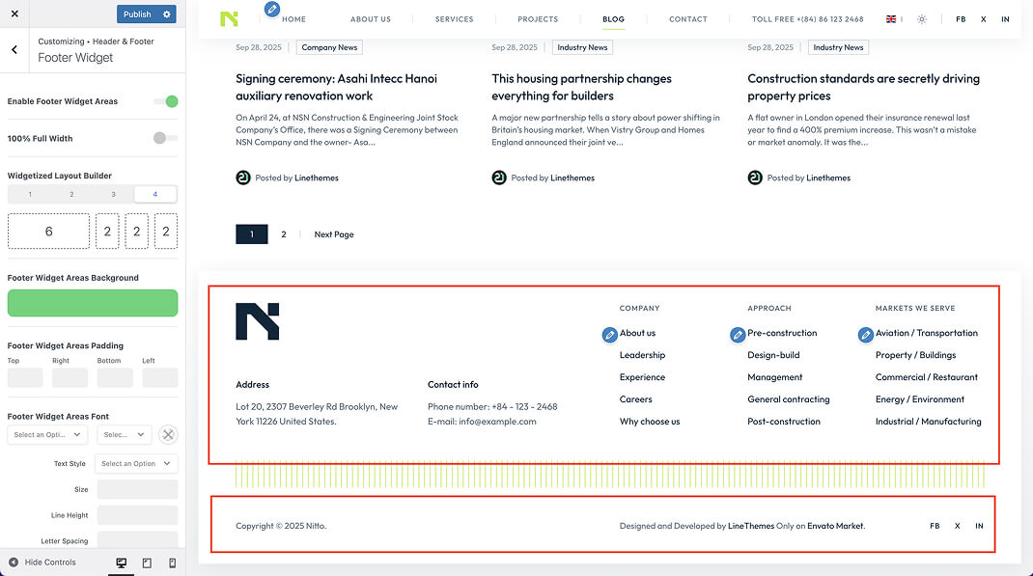Open the green background color swatch
This screenshot has height=576, width=1033.
pyautogui.click(x=93, y=303)
